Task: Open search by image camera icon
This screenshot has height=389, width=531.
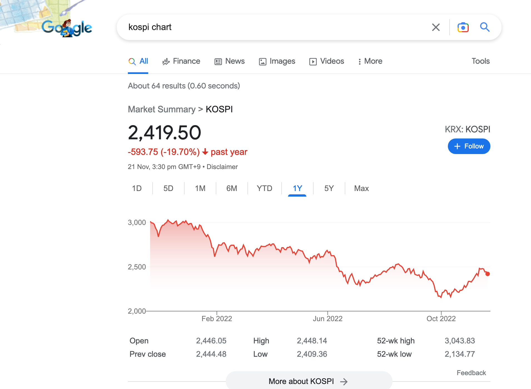Action: coord(463,27)
